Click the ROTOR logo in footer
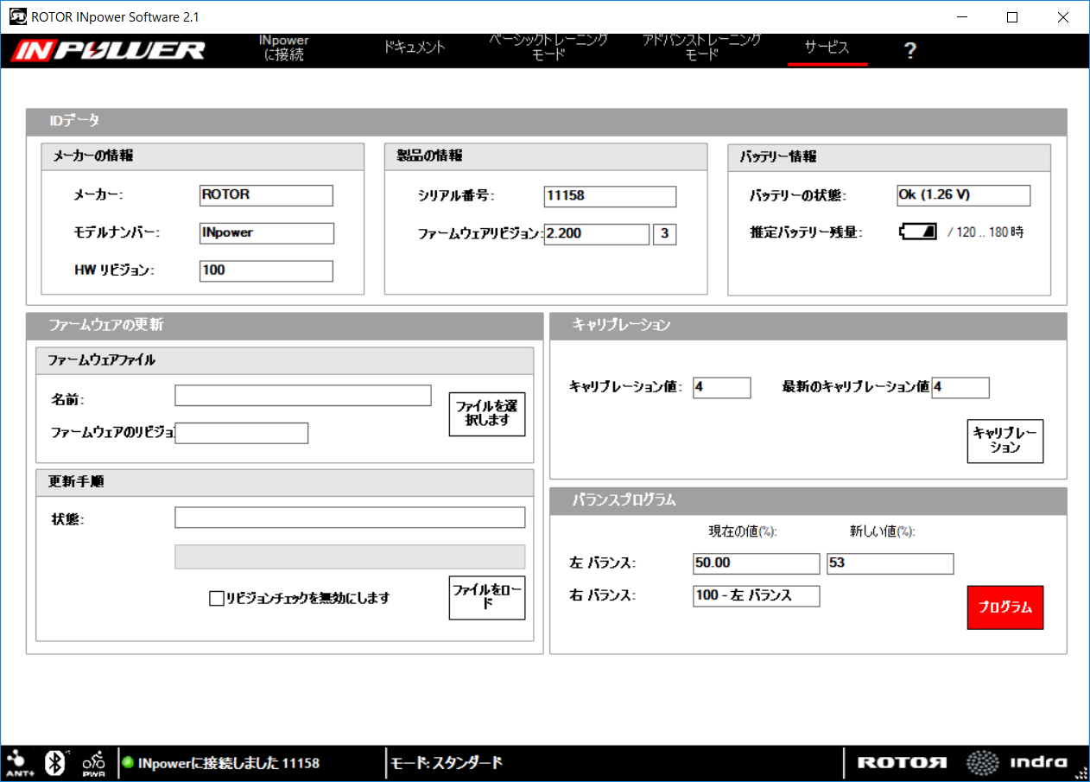The width and height of the screenshot is (1090, 782). [x=902, y=763]
